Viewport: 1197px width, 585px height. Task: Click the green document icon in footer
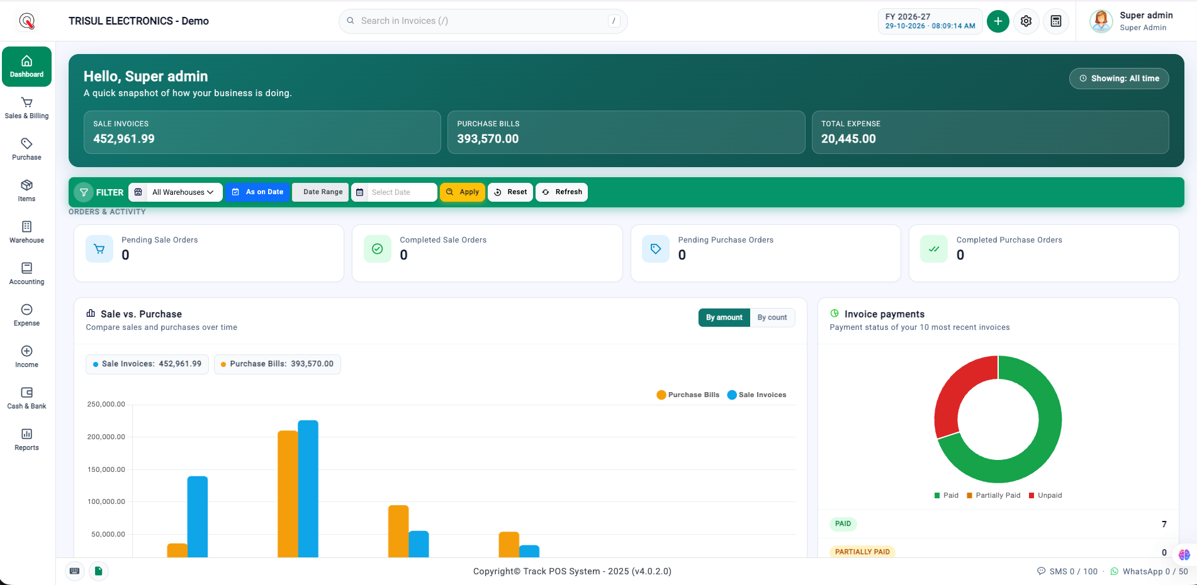click(x=98, y=571)
